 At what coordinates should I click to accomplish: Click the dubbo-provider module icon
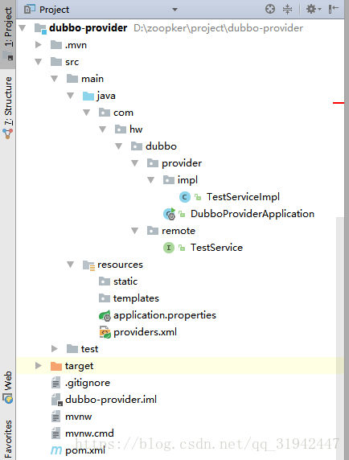40,29
